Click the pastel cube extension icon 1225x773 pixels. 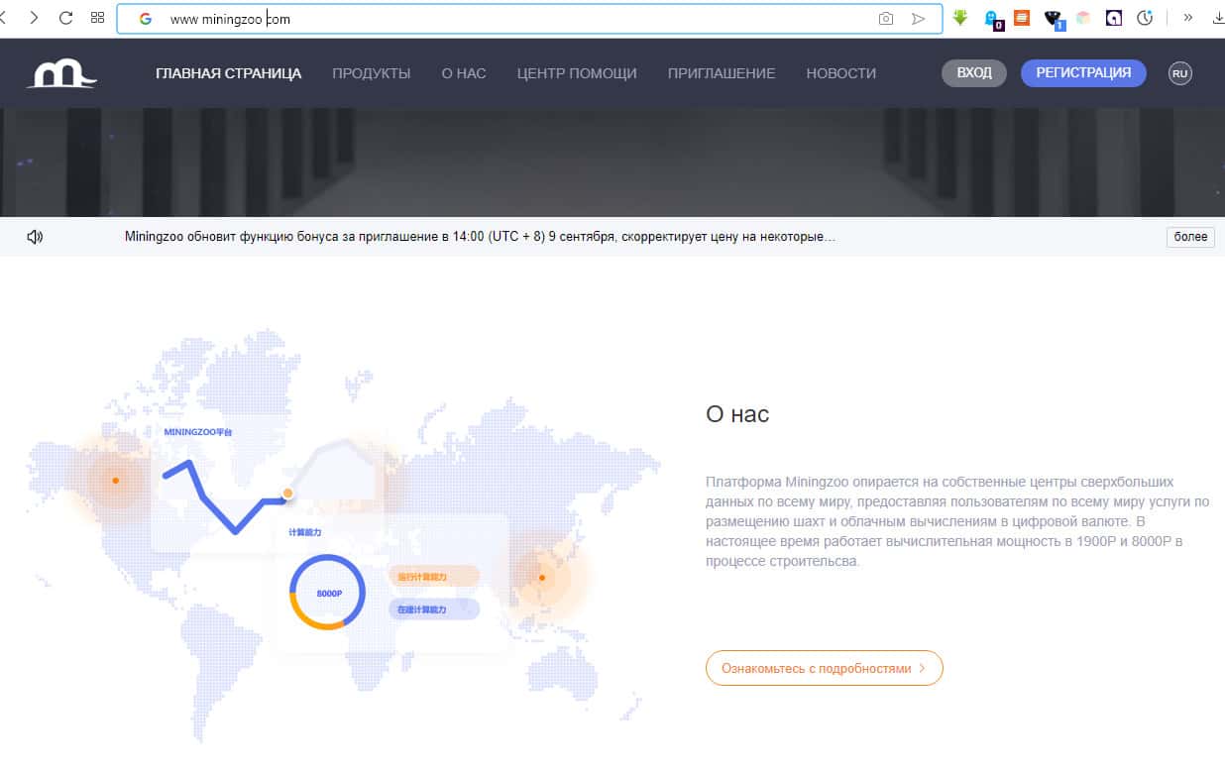point(1083,18)
